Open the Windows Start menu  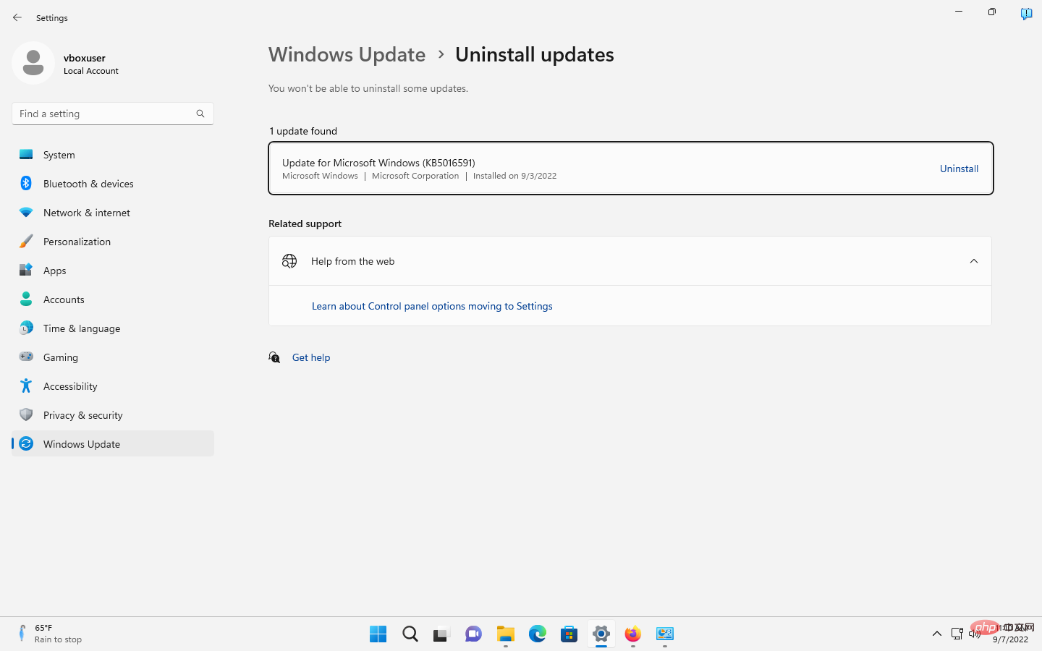coord(378,634)
